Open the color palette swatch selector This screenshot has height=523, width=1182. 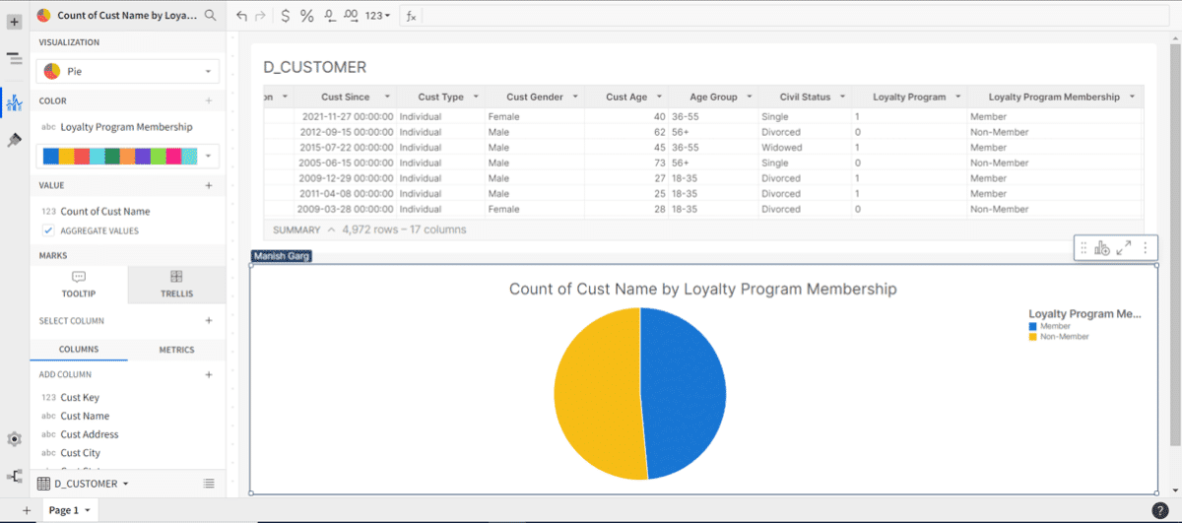[x=127, y=157]
